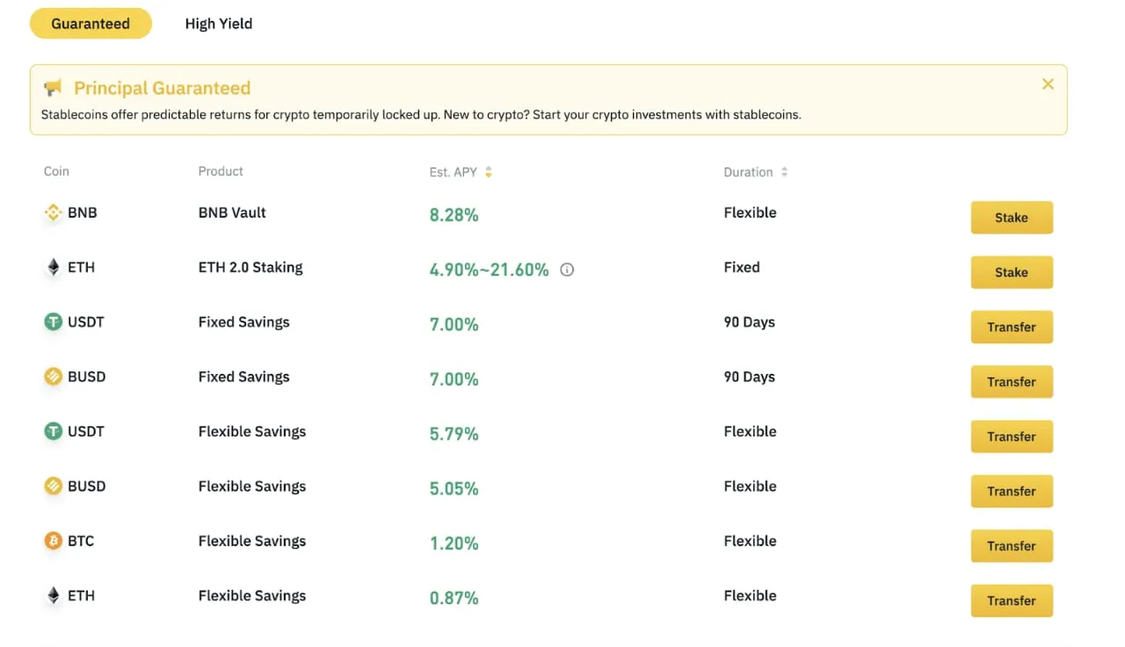Dismiss the Principal Guaranteed banner

click(x=1048, y=84)
